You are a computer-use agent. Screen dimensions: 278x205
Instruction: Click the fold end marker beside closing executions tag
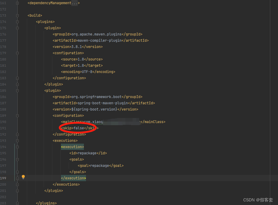[x=17, y=184]
